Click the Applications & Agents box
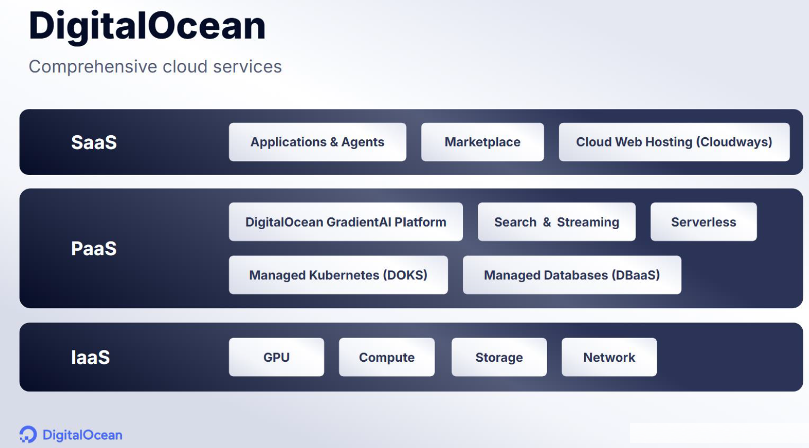 pyautogui.click(x=317, y=142)
